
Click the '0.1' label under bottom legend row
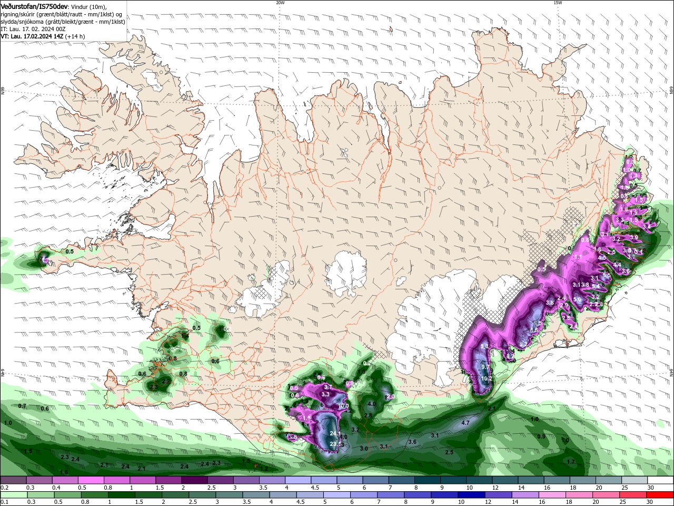(x=4, y=502)
